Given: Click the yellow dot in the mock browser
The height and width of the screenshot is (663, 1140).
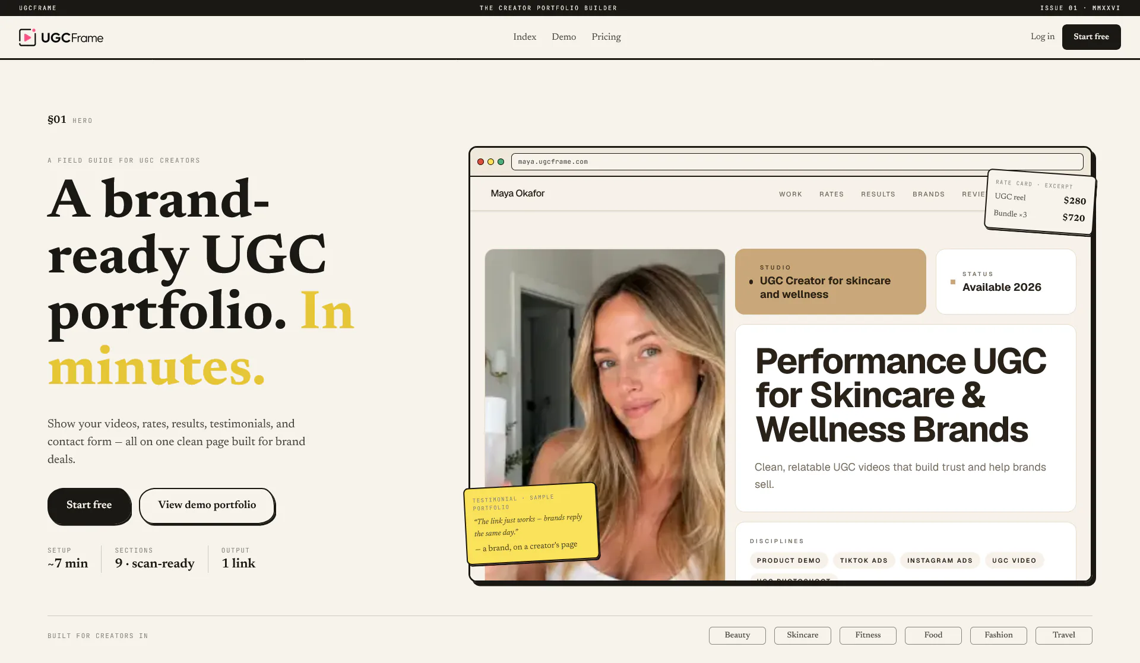Looking at the screenshot, I should coord(490,161).
